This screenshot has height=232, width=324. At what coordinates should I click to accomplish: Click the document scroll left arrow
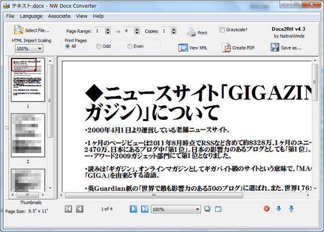click(61, 195)
